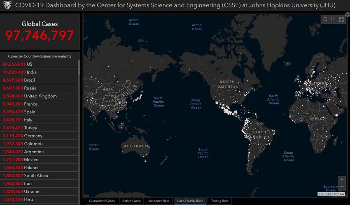Click the South Pacific Ocean map label
The width and height of the screenshot is (350, 205).
pyautogui.click(x=203, y=153)
